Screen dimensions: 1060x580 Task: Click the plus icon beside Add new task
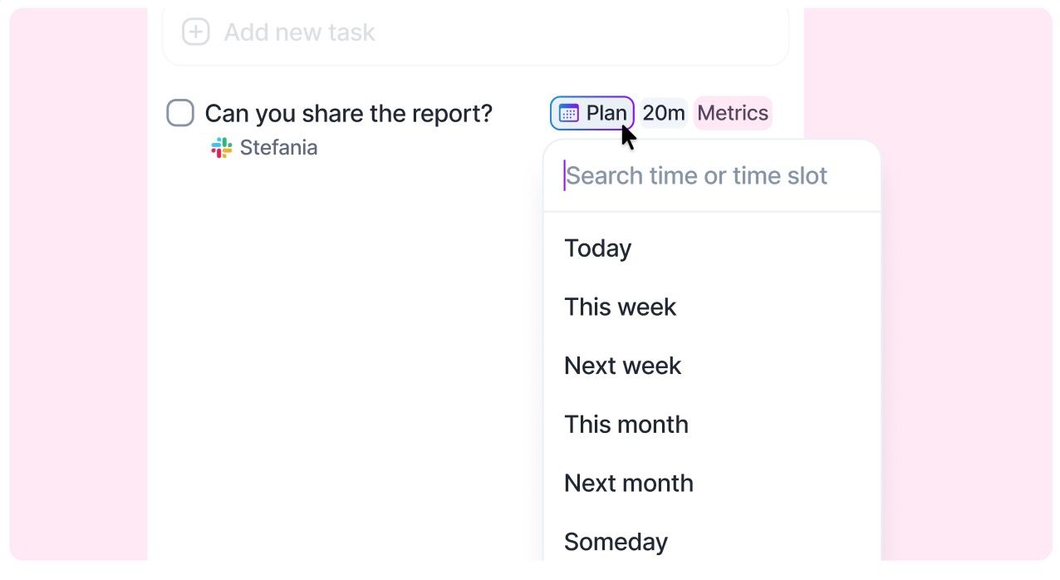tap(195, 32)
